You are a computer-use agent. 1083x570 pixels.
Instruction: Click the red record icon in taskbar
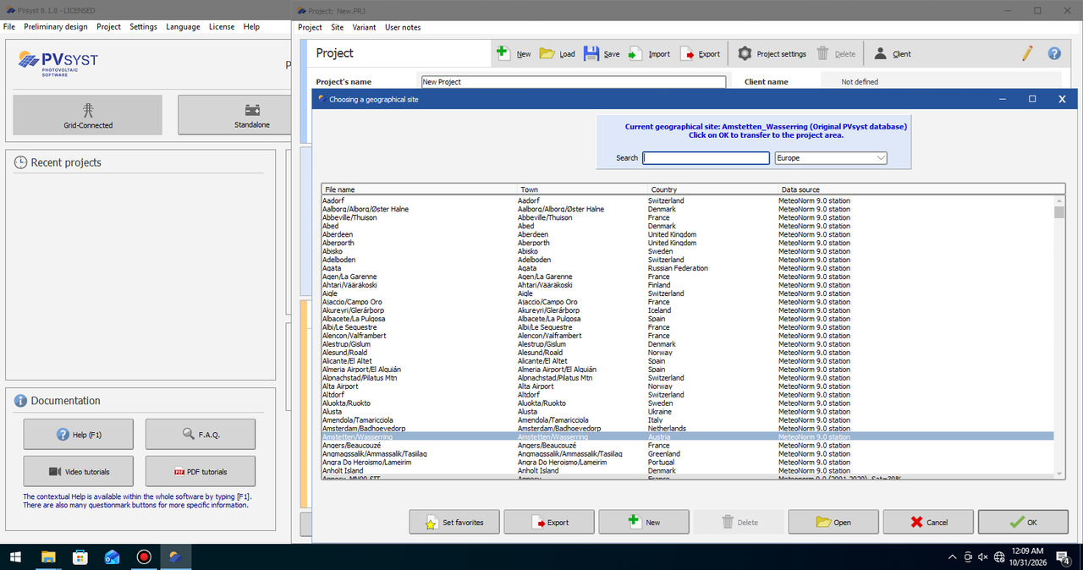click(x=145, y=556)
